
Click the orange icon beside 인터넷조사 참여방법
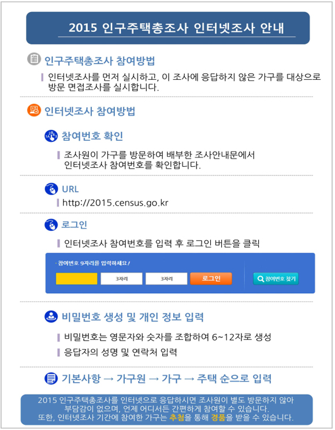[34, 110]
